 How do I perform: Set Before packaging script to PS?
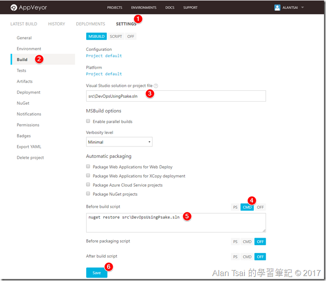tap(235, 242)
